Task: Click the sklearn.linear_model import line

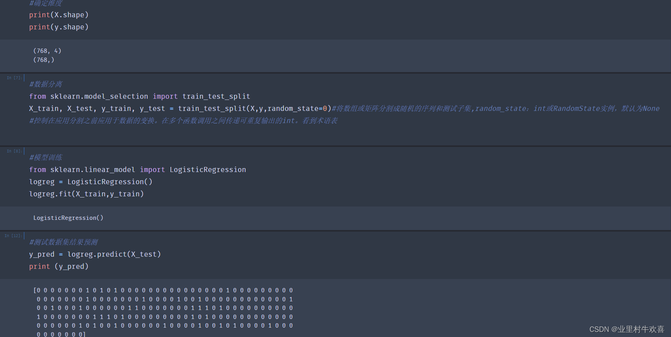Action: coord(137,170)
